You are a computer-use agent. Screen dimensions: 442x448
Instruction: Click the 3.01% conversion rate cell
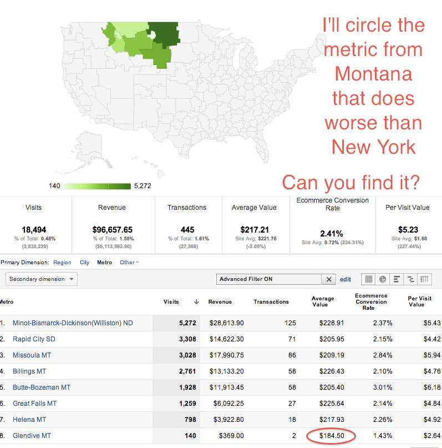point(383,387)
